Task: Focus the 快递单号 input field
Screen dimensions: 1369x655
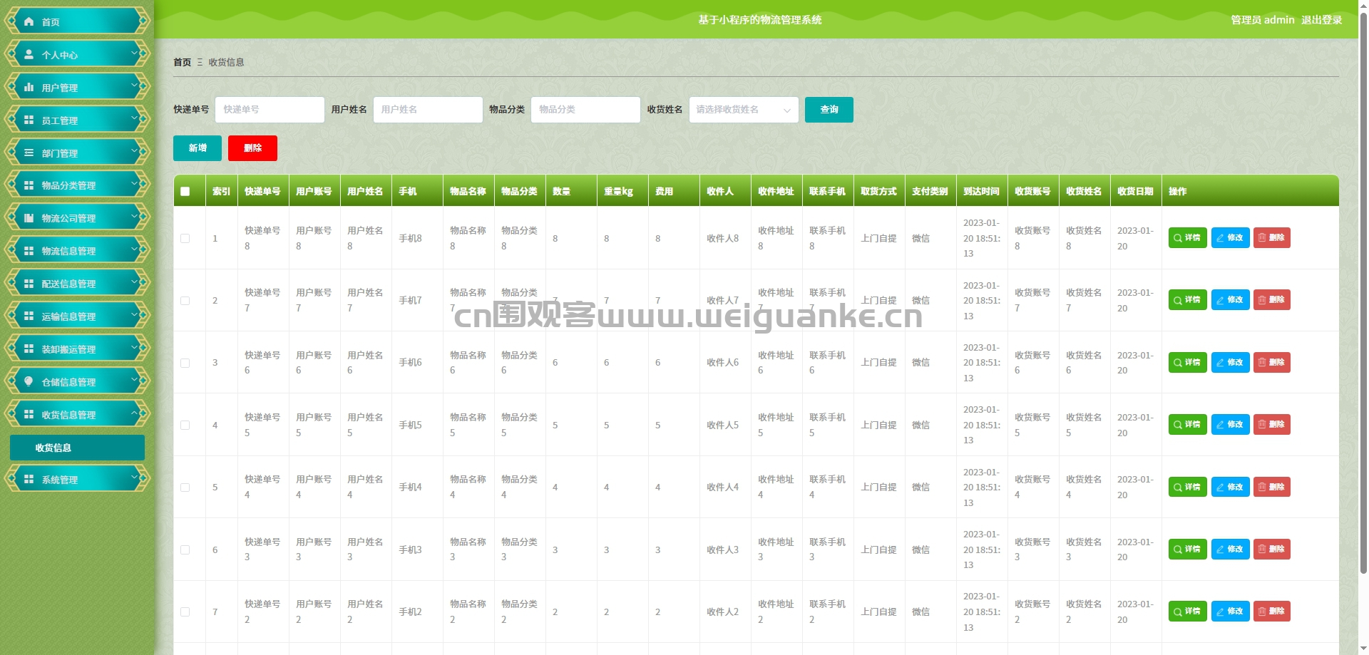Action: [x=270, y=110]
